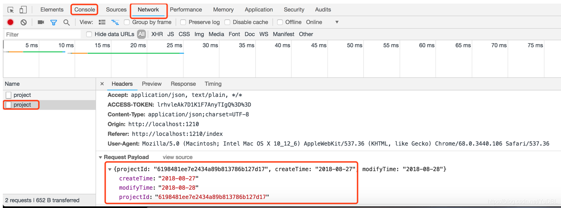Image resolution: width=561 pixels, height=208 pixels.
Task: Stop recording with the red record button
Action: (x=10, y=22)
